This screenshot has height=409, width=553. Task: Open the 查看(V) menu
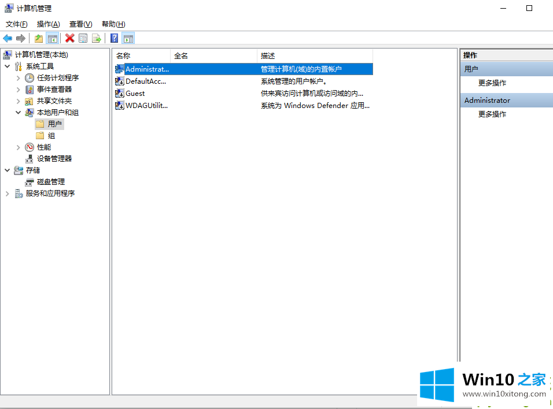click(81, 24)
